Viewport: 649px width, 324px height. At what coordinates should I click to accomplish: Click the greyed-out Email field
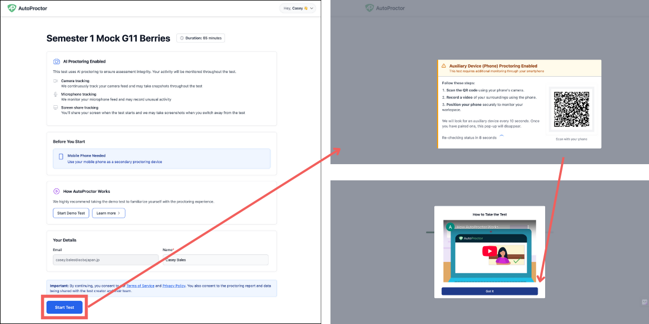coord(105,260)
